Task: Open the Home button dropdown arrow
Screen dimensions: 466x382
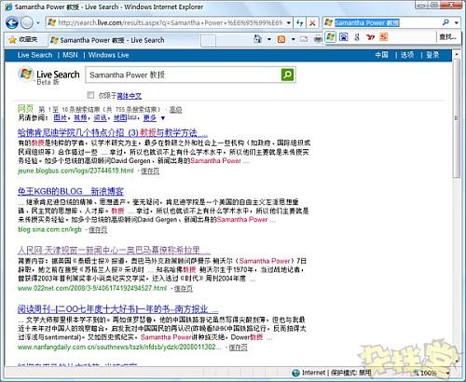Action: tap(269, 39)
